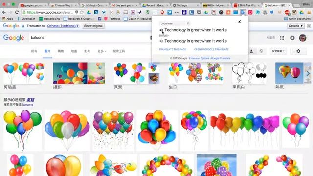
Task: Click the three-dots extension icon
Action: [177, 12]
